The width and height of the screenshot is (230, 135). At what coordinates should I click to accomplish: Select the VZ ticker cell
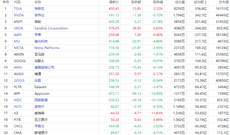pos(16,113)
